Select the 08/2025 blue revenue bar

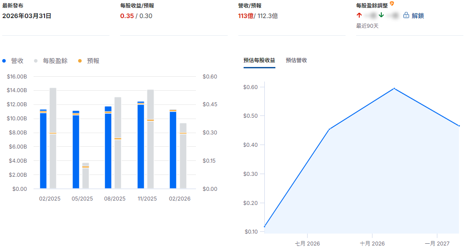click(x=108, y=148)
